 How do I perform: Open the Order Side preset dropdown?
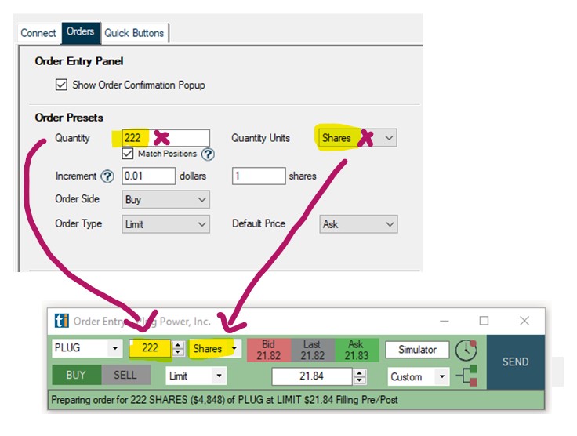[x=166, y=200]
